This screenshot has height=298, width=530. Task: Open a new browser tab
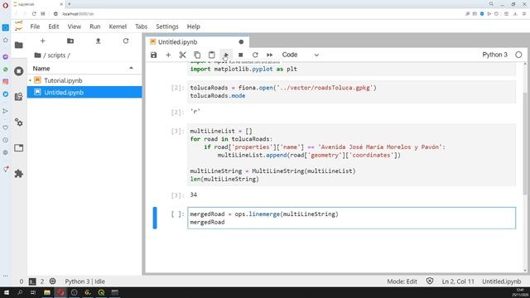click(70, 4)
